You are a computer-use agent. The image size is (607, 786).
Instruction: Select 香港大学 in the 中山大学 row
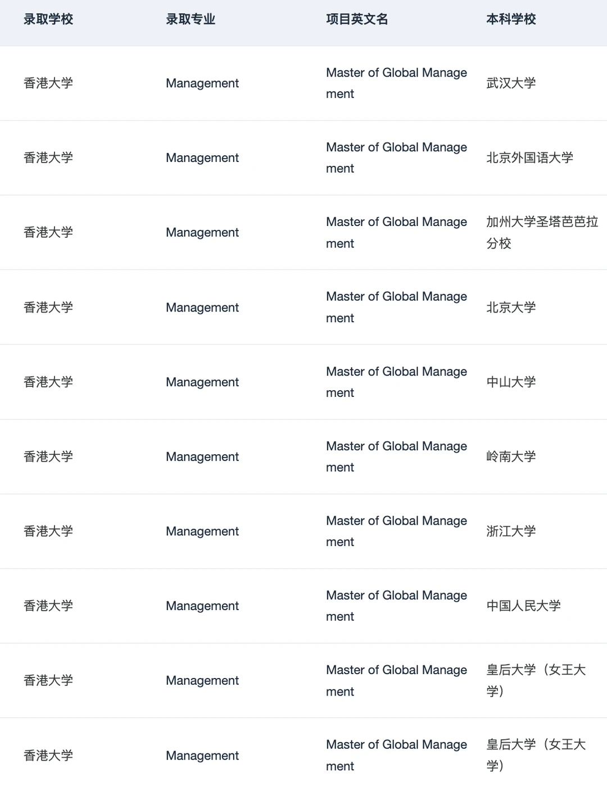(x=48, y=382)
